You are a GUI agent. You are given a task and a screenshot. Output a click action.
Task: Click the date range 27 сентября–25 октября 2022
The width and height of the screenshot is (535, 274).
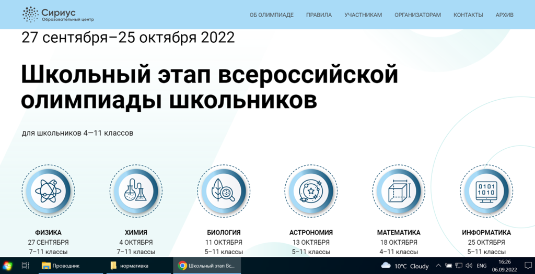tap(129, 38)
